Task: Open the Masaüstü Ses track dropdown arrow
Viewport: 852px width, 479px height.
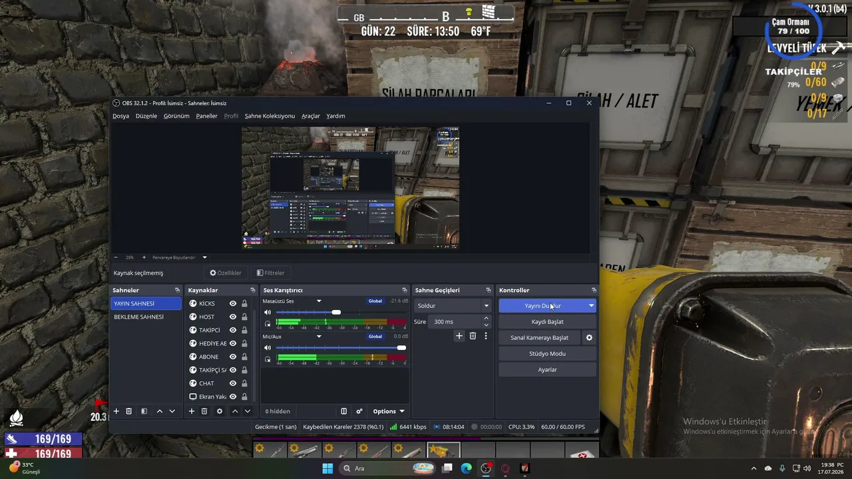Action: click(x=319, y=301)
